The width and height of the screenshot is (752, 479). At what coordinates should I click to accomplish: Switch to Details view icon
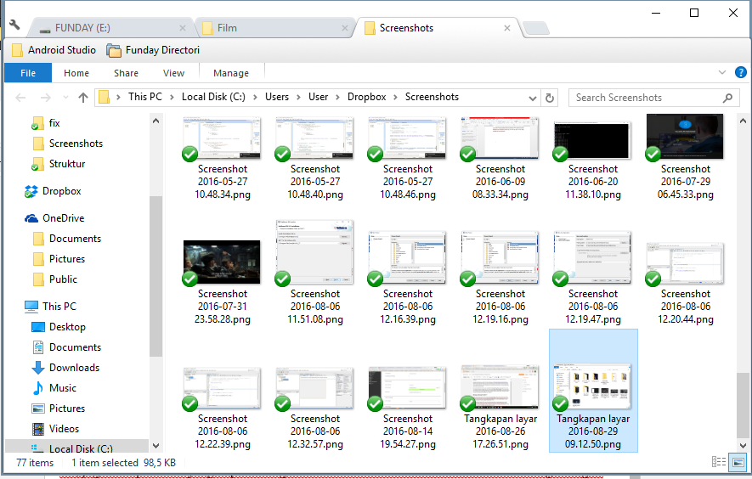(x=718, y=462)
